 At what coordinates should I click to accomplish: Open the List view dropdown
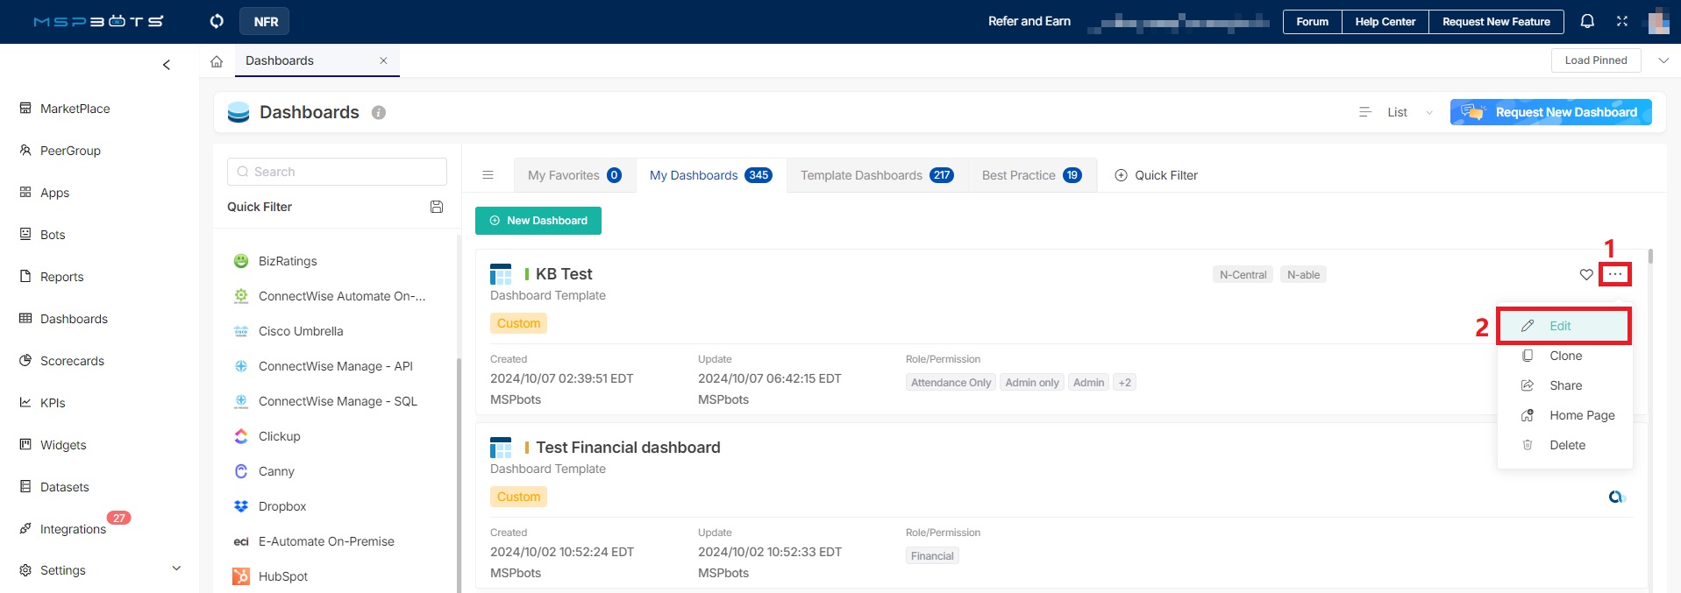click(x=1397, y=112)
